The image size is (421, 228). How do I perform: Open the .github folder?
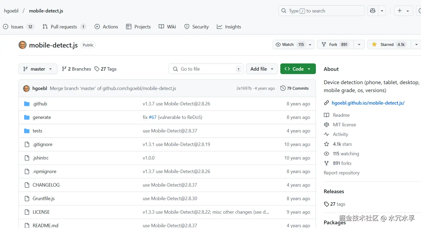40,104
